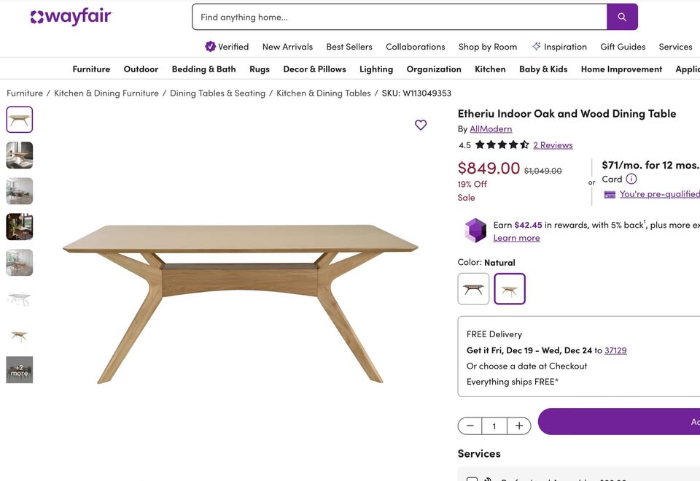
Task: Open the Decor & Pillows category menu
Action: [x=314, y=69]
